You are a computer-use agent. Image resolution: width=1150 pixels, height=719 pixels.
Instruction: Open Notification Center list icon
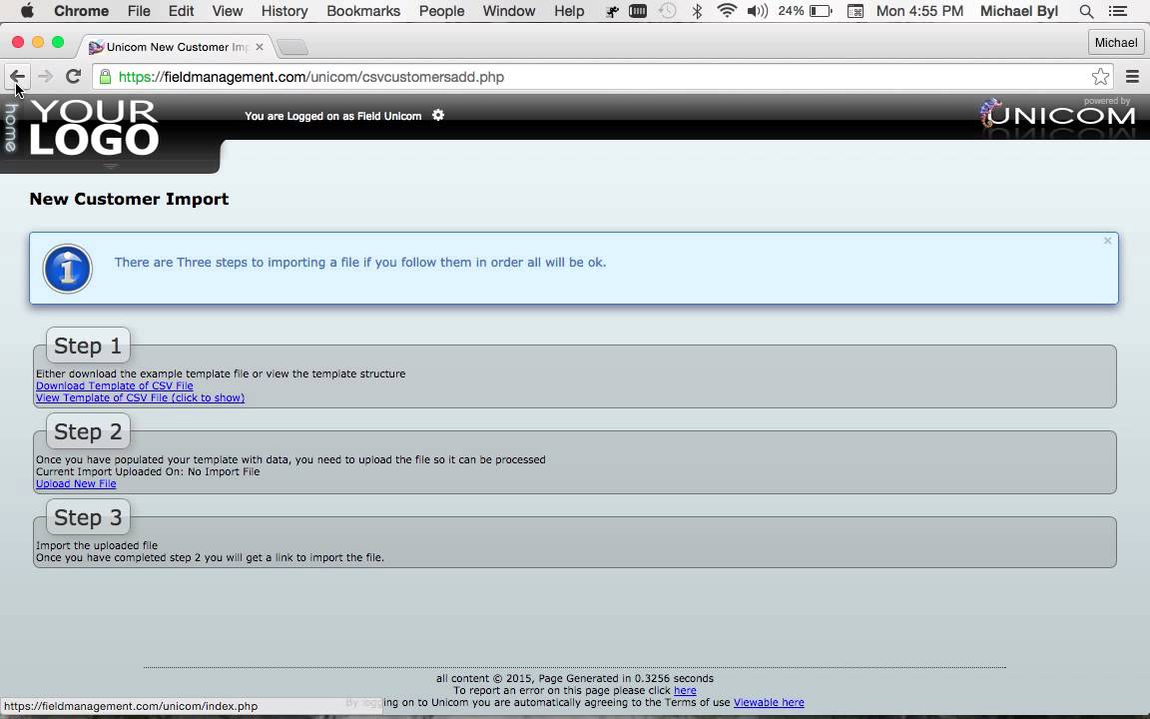coord(1118,11)
